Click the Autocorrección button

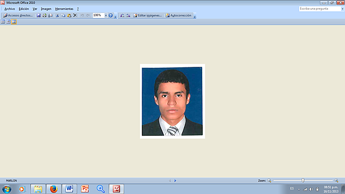point(178,16)
